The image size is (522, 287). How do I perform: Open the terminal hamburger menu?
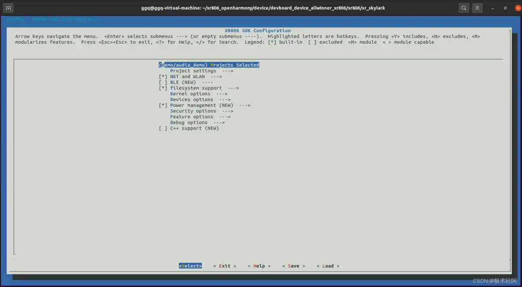pos(477,8)
